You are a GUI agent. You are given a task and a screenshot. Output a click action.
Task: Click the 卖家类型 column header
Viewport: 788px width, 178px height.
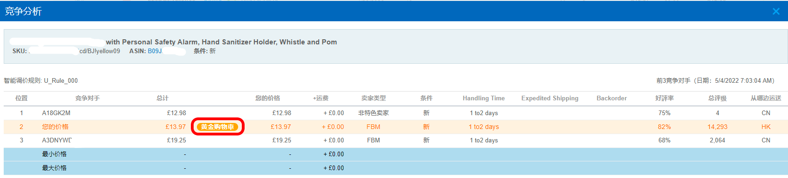pos(373,98)
